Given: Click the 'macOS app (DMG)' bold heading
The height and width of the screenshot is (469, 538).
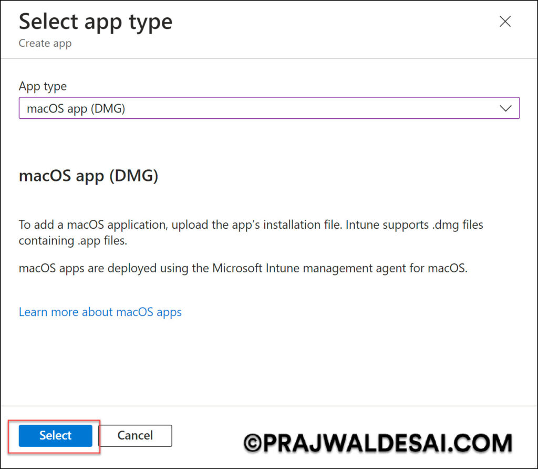Looking at the screenshot, I should click(x=88, y=176).
